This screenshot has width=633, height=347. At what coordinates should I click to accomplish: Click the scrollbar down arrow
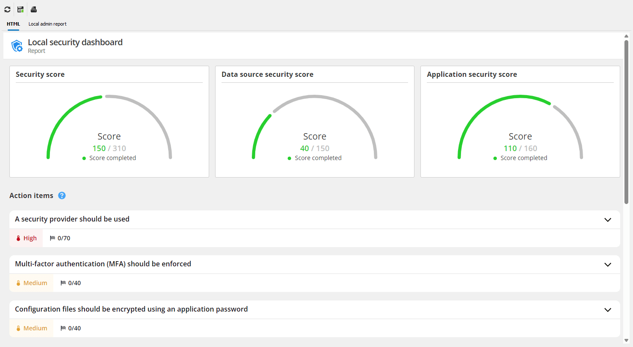coord(626,340)
